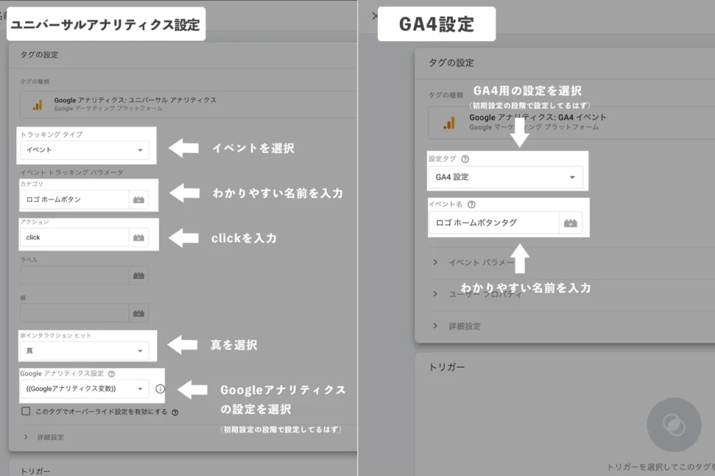Click タグの設定 heading in GA4 panel
Screen dimensions: 715x476
(452, 63)
